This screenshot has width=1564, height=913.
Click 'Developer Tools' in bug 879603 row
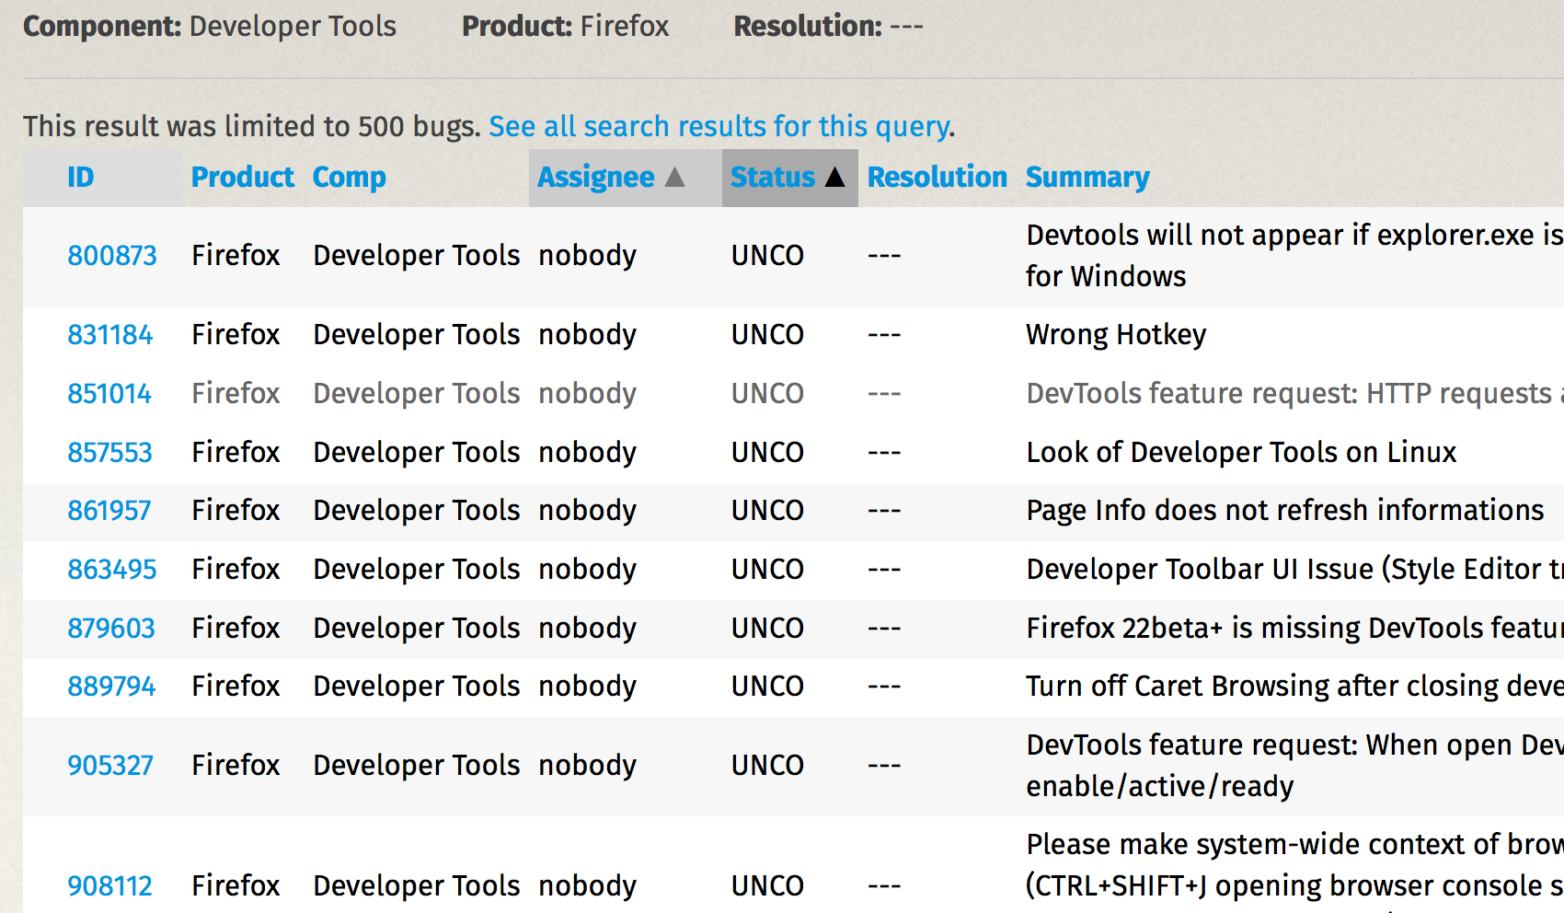pyautogui.click(x=417, y=629)
